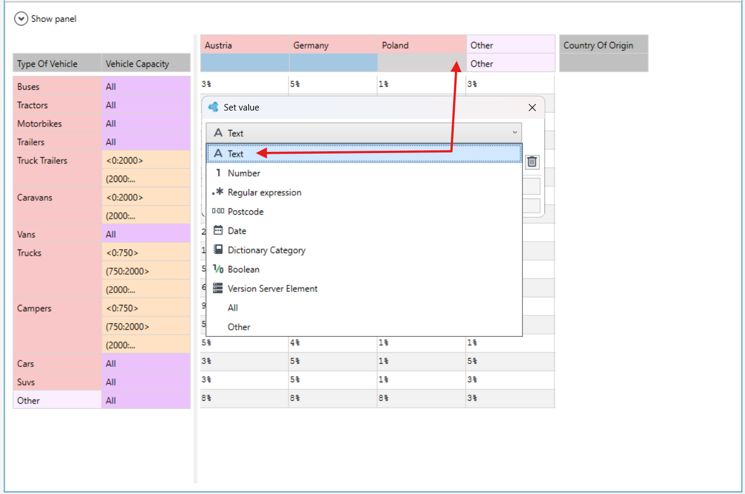Click the Other vehicle type row
Screen dimensions: 745x494
click(x=57, y=400)
